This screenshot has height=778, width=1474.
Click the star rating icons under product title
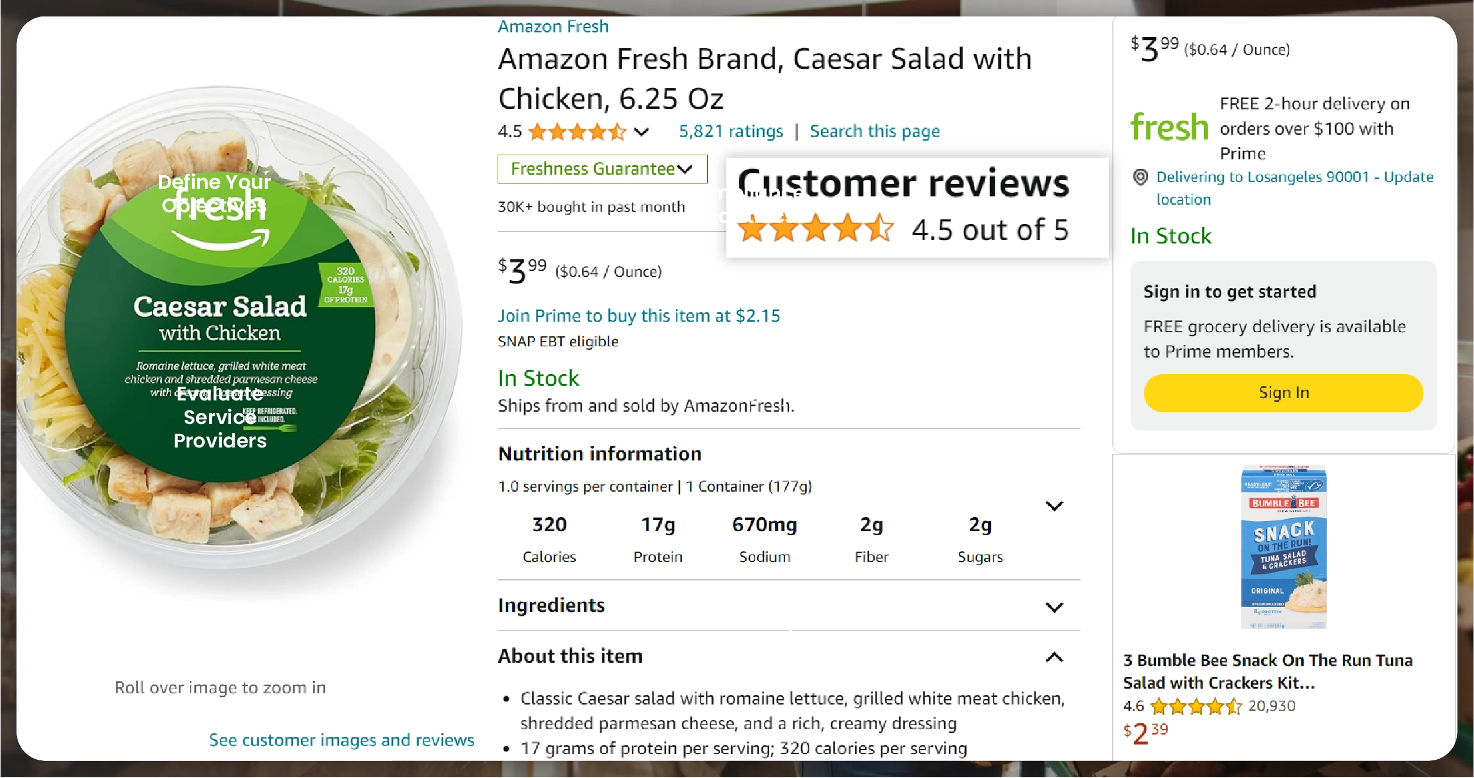coord(577,132)
